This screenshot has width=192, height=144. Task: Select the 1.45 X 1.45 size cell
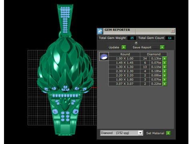tap(124, 63)
